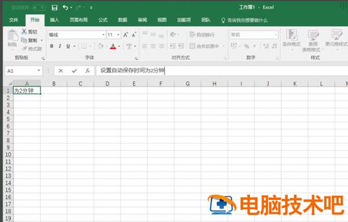Switch to the 视图 (View) tab
Image resolution: width=348 pixels, height=222 pixels.
pyautogui.click(x=162, y=20)
